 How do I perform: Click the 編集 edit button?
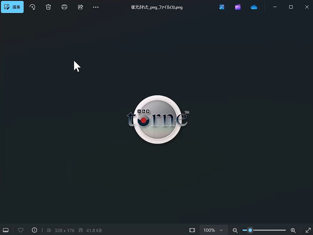click(x=12, y=7)
